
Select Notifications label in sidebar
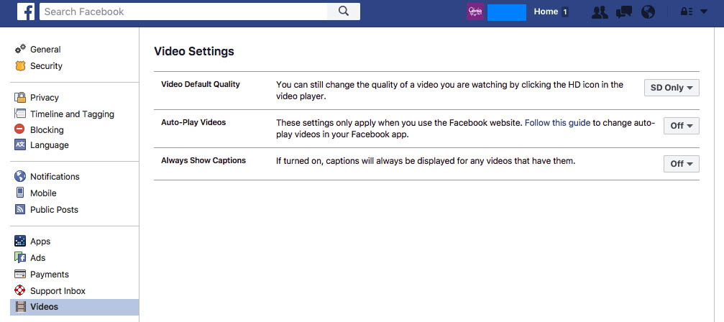[x=55, y=176]
